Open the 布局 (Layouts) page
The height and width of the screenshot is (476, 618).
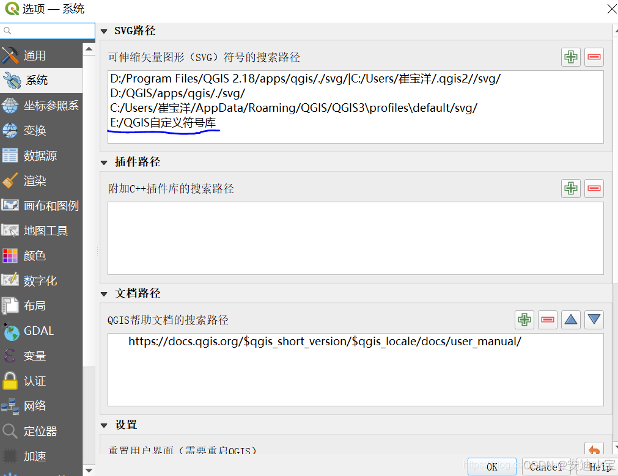click(41, 306)
